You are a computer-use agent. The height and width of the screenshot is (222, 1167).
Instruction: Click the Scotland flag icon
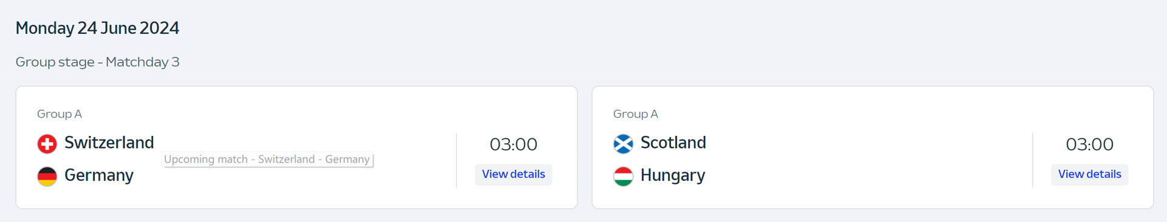click(x=623, y=144)
